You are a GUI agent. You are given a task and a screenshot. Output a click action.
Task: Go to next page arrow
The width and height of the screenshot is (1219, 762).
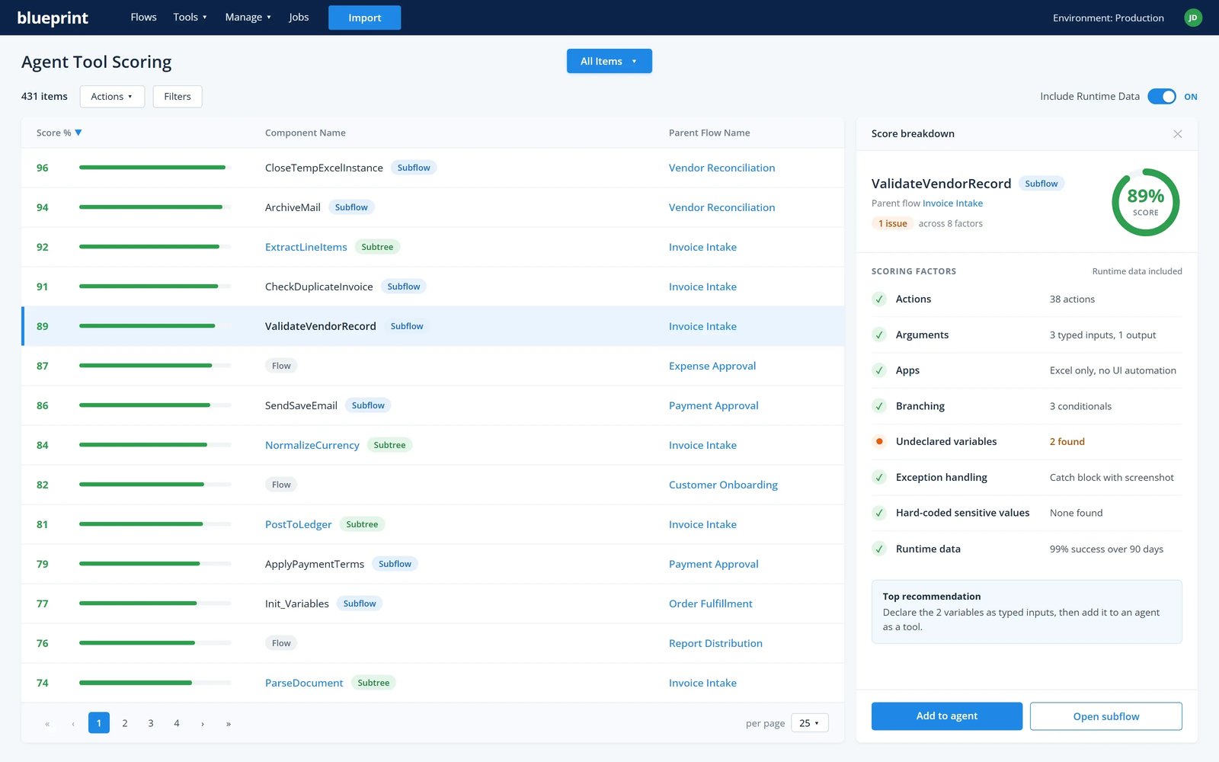[203, 723]
